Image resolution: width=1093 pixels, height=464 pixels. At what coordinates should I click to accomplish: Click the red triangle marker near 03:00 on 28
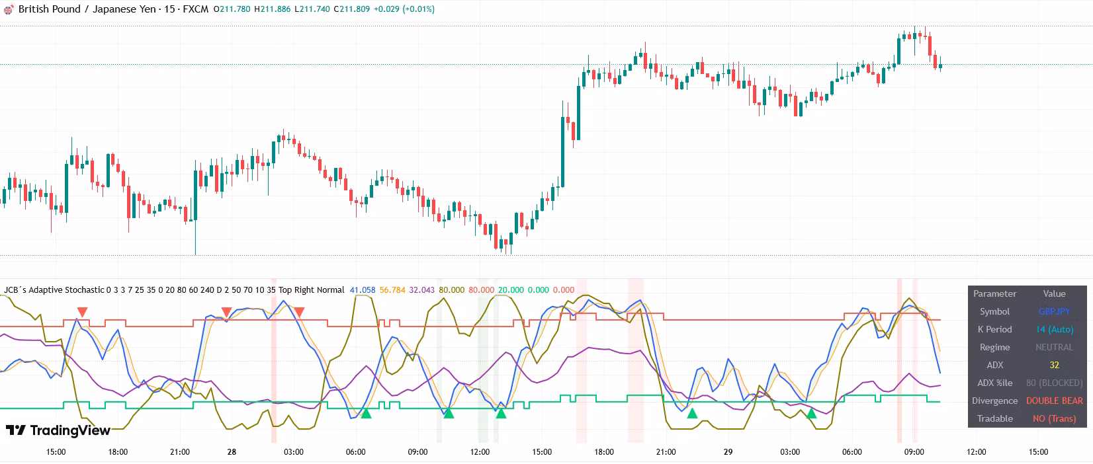299,312
